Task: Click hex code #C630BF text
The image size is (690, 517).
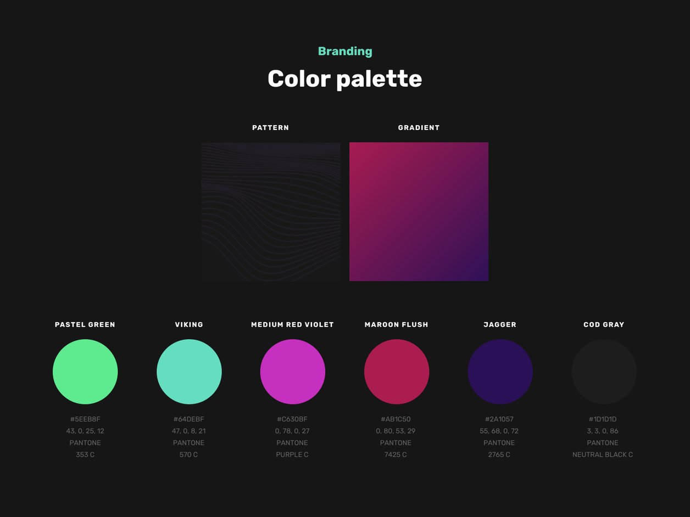Action: [x=292, y=419]
